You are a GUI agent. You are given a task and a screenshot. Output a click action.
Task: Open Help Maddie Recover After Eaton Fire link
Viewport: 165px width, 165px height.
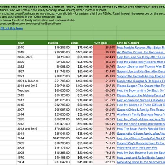pyautogui.click(x=141, y=48)
